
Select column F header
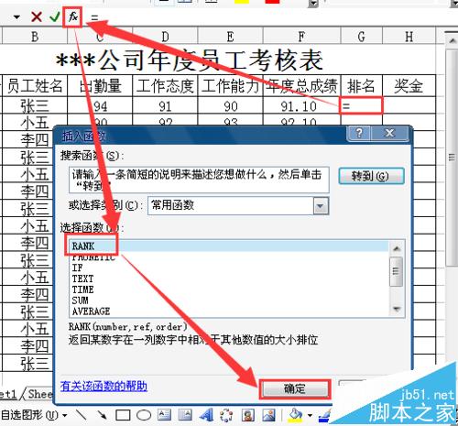[x=301, y=37]
